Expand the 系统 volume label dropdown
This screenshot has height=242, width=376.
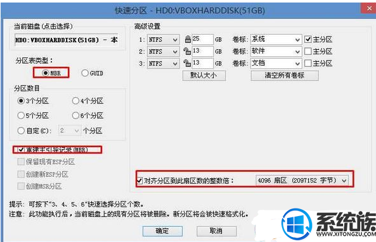point(297,39)
